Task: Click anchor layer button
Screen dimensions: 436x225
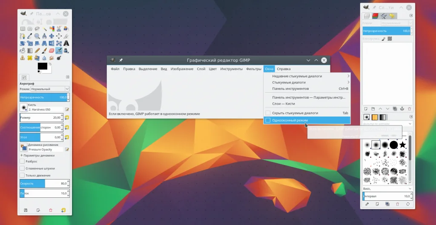Action: (x=402, y=109)
